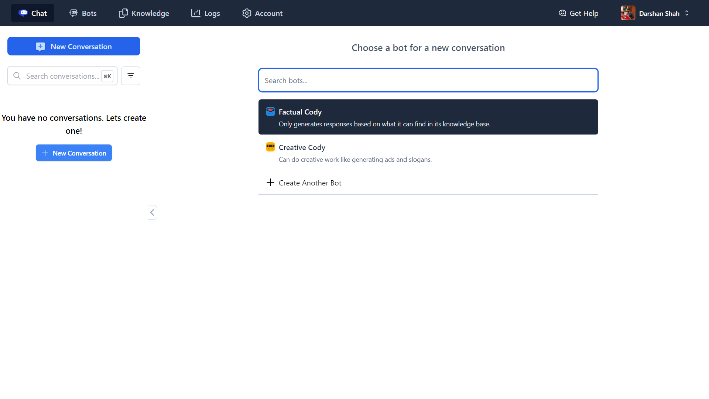The height and width of the screenshot is (399, 709).
Task: Click the top New Conversation button
Action: tap(74, 46)
